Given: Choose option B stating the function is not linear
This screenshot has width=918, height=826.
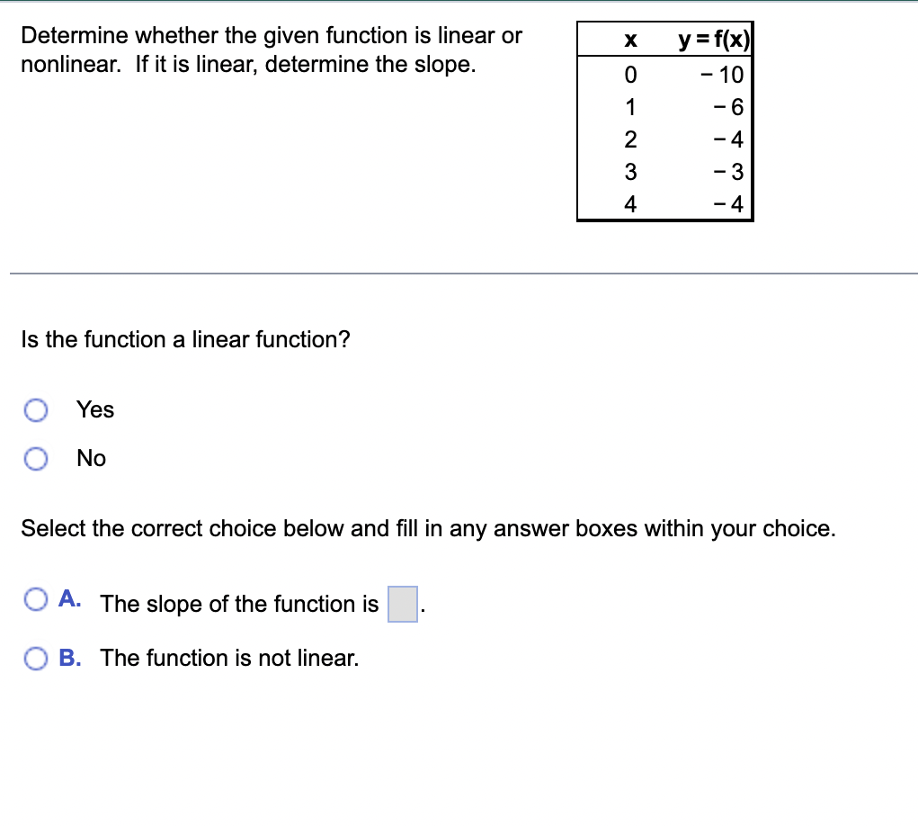Looking at the screenshot, I should pyautogui.click(x=36, y=658).
